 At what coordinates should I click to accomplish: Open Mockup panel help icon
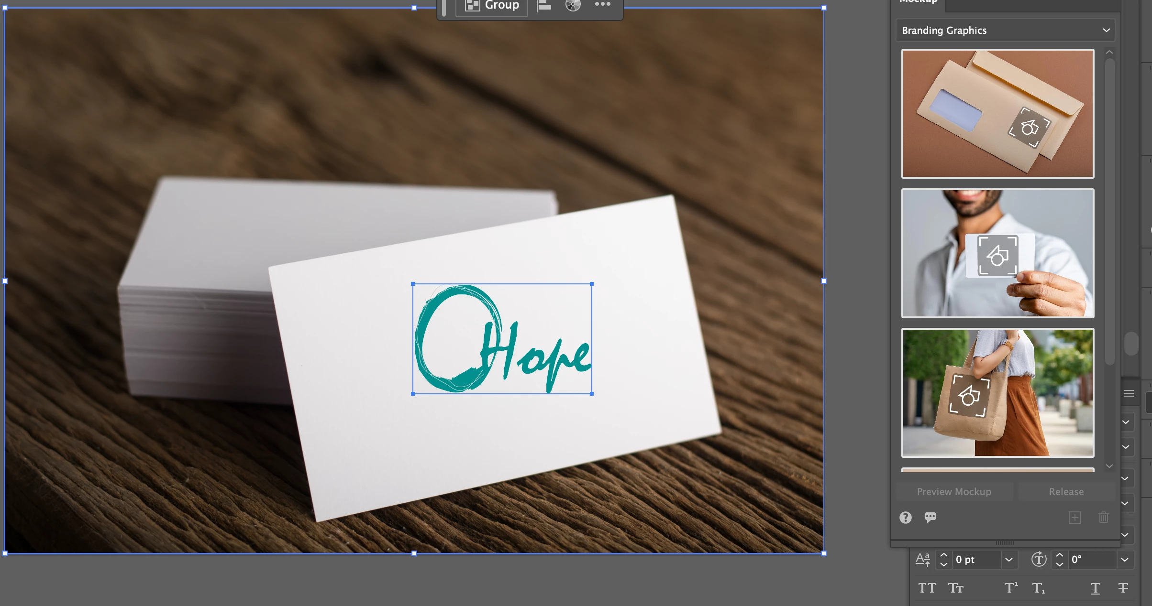coord(905,518)
